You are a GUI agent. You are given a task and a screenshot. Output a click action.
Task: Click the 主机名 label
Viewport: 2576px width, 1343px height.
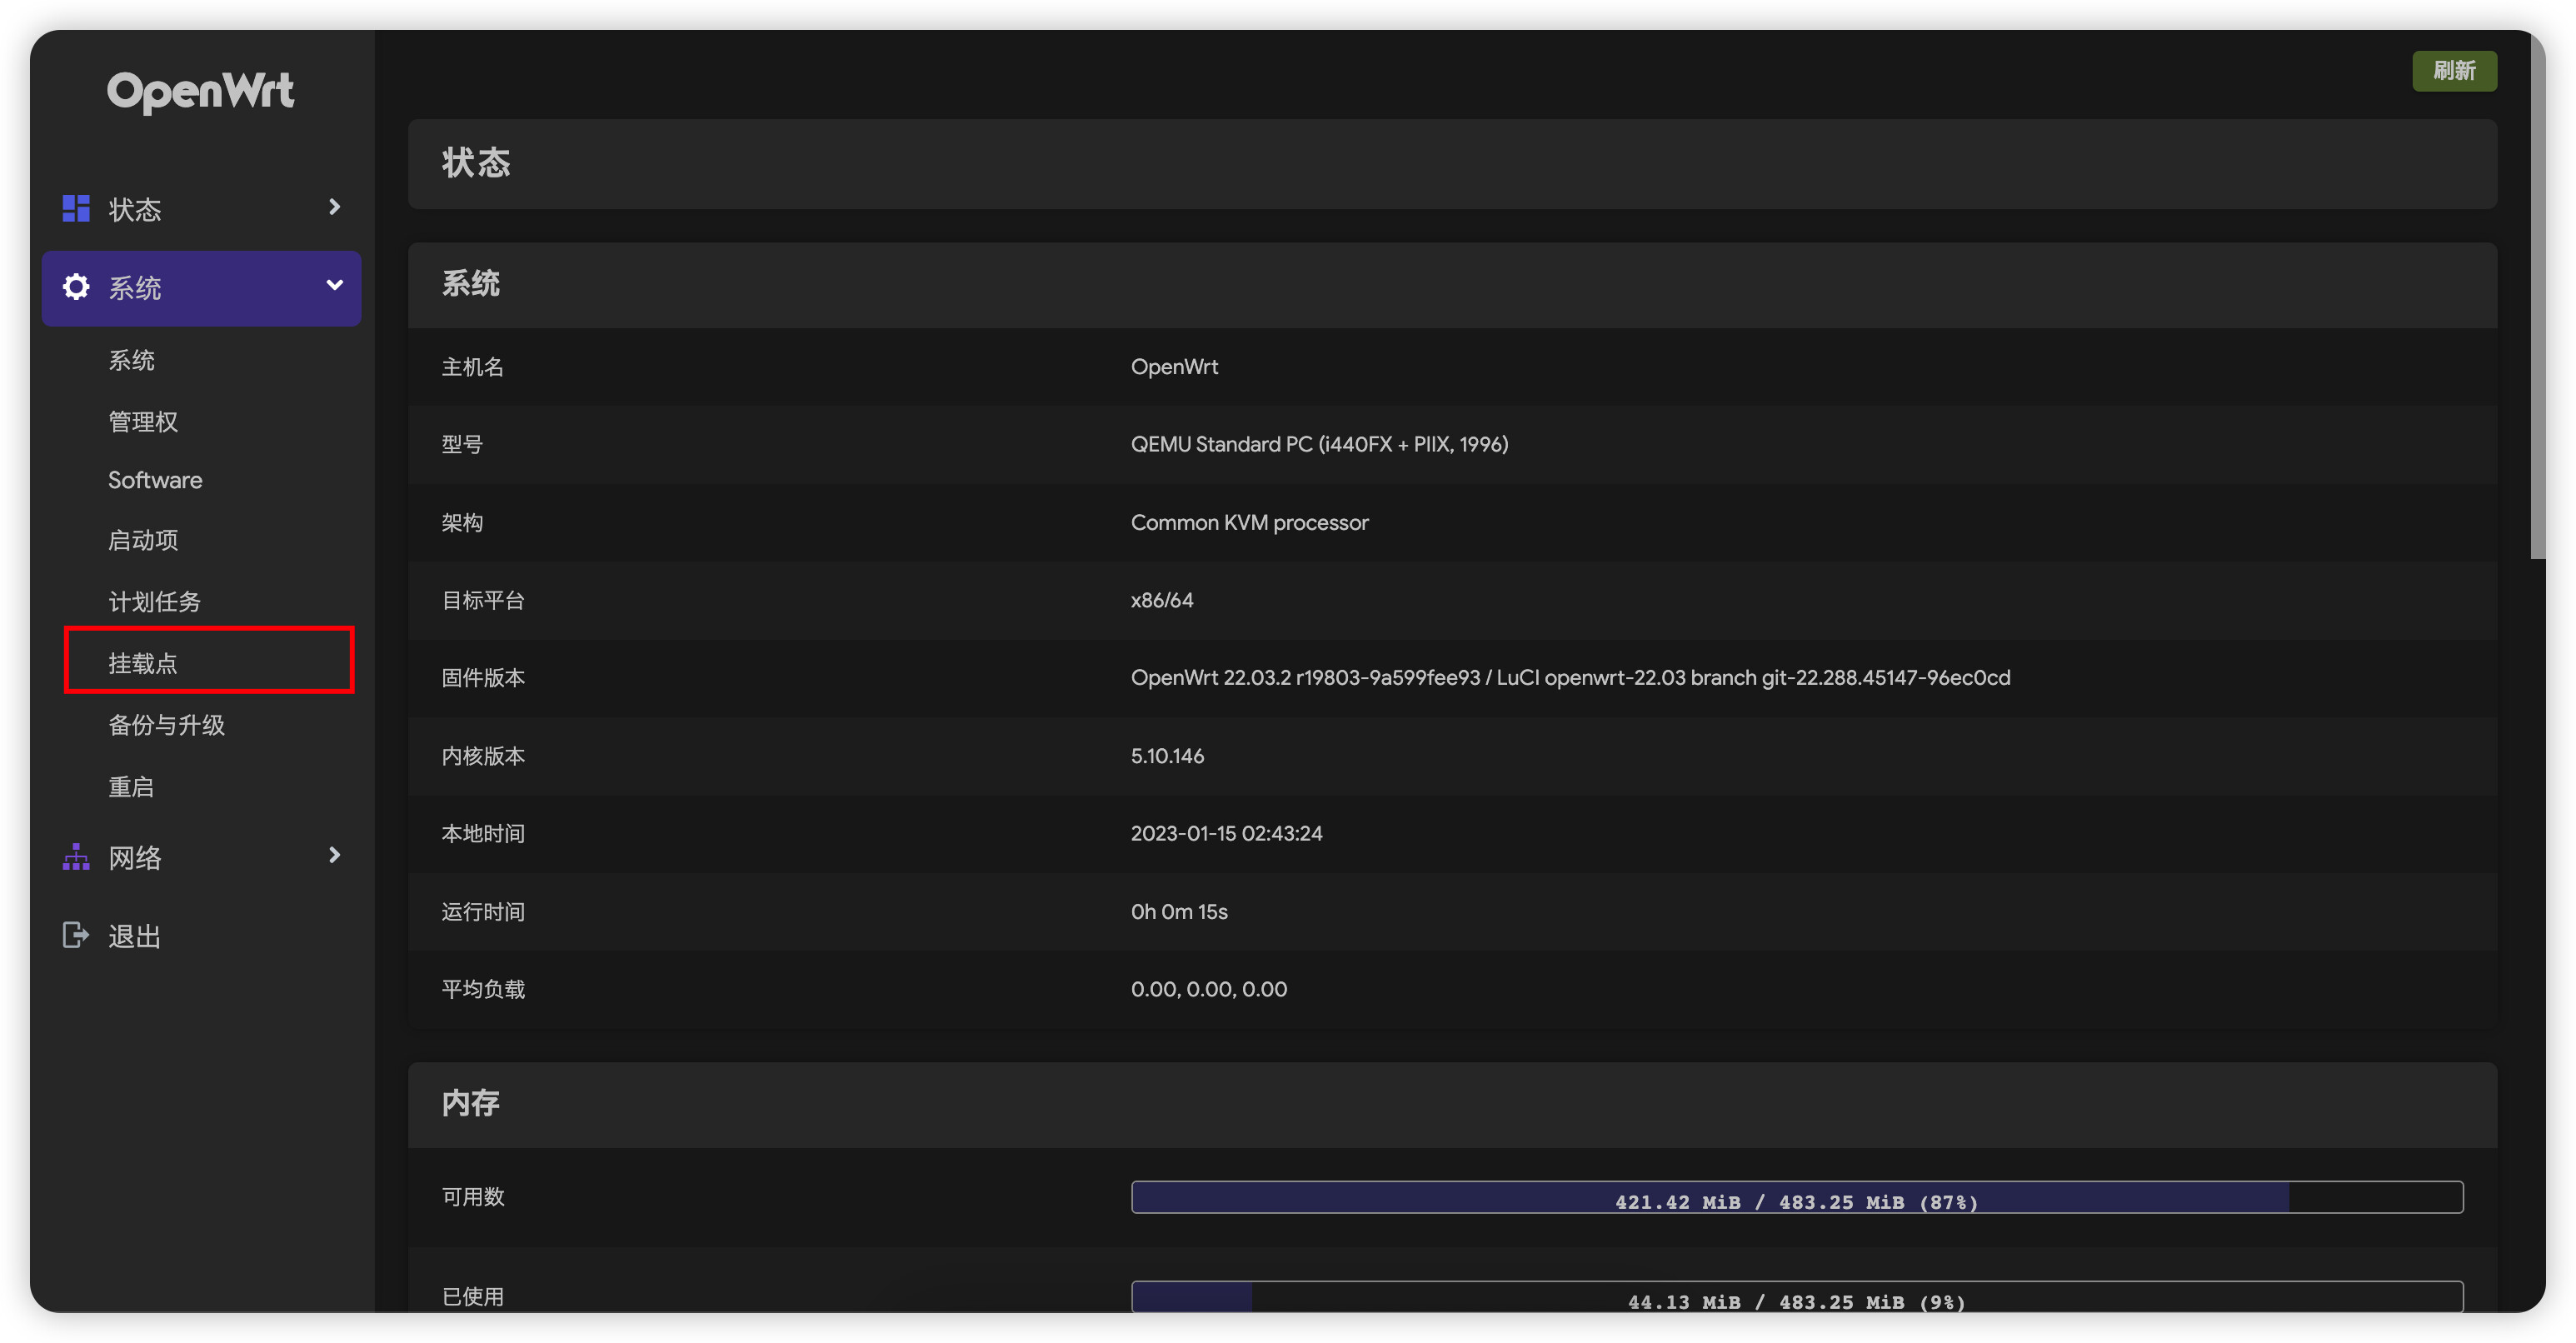tap(472, 367)
